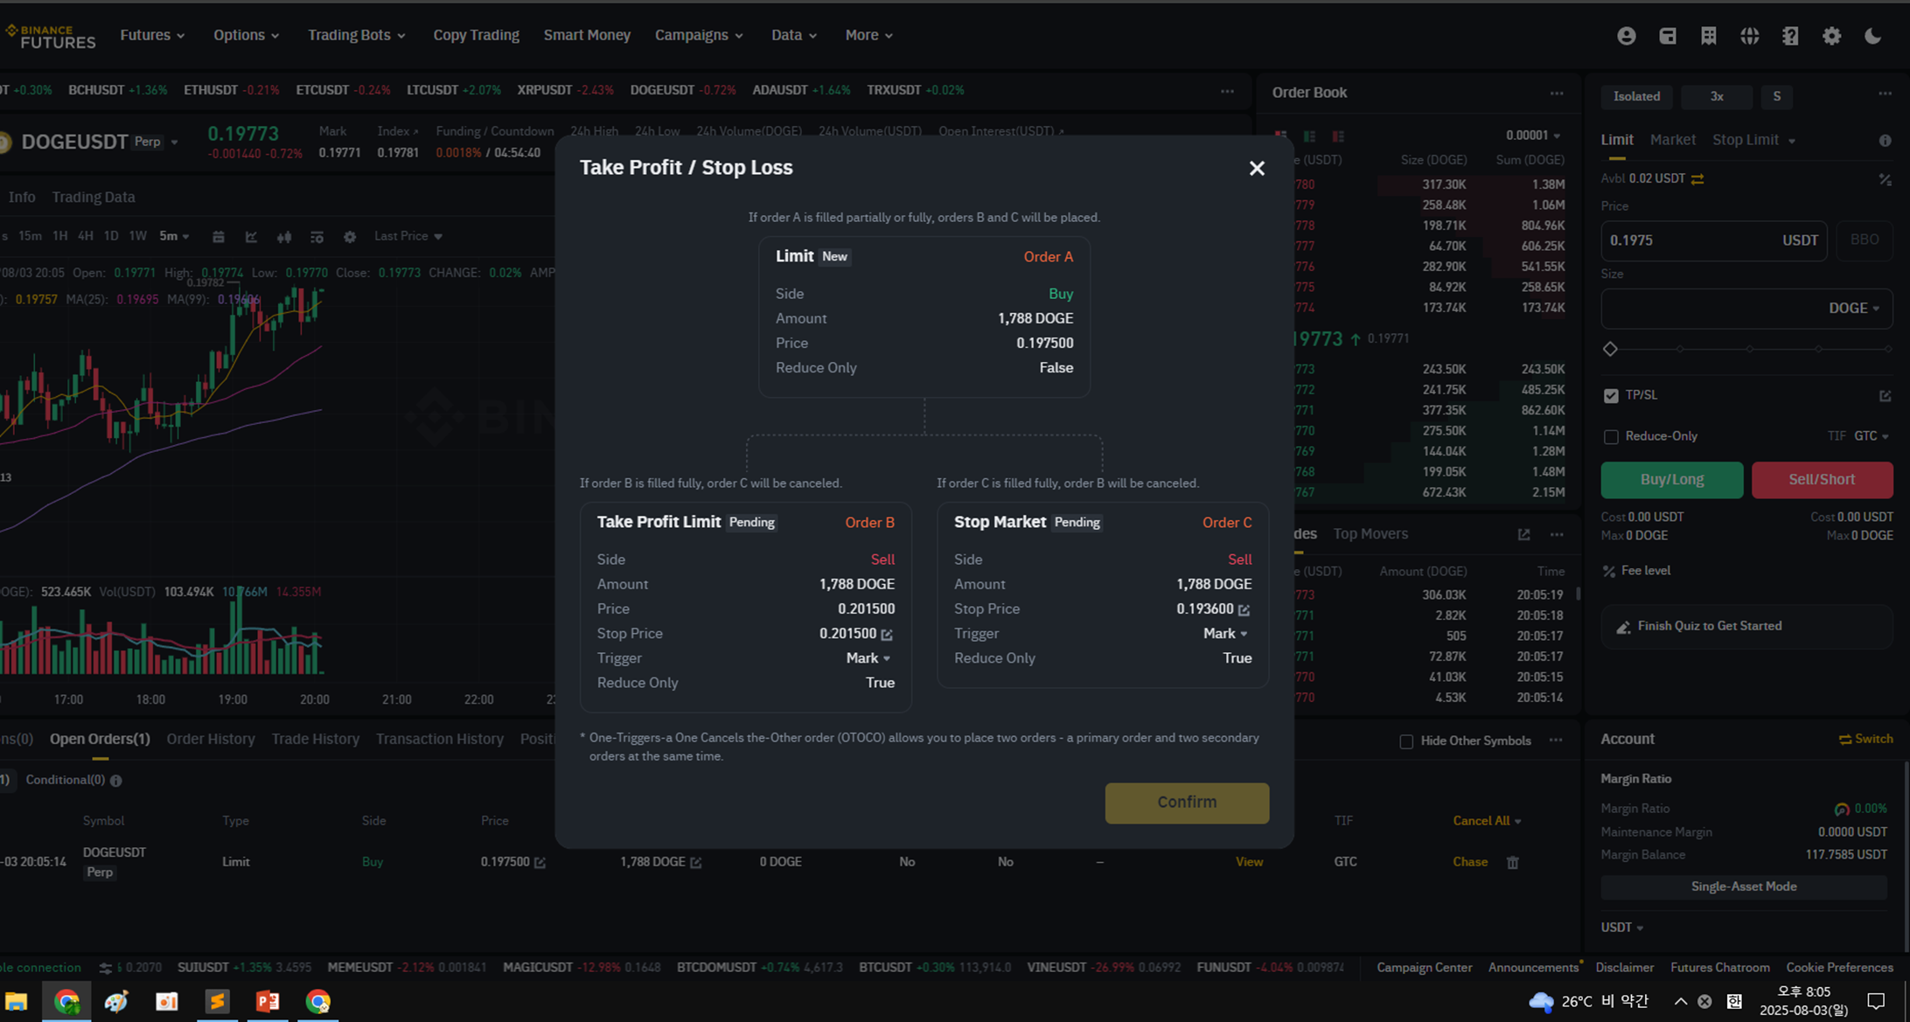Click the order size slider handle
Viewport: 1910px width, 1022px height.
[1610, 349]
